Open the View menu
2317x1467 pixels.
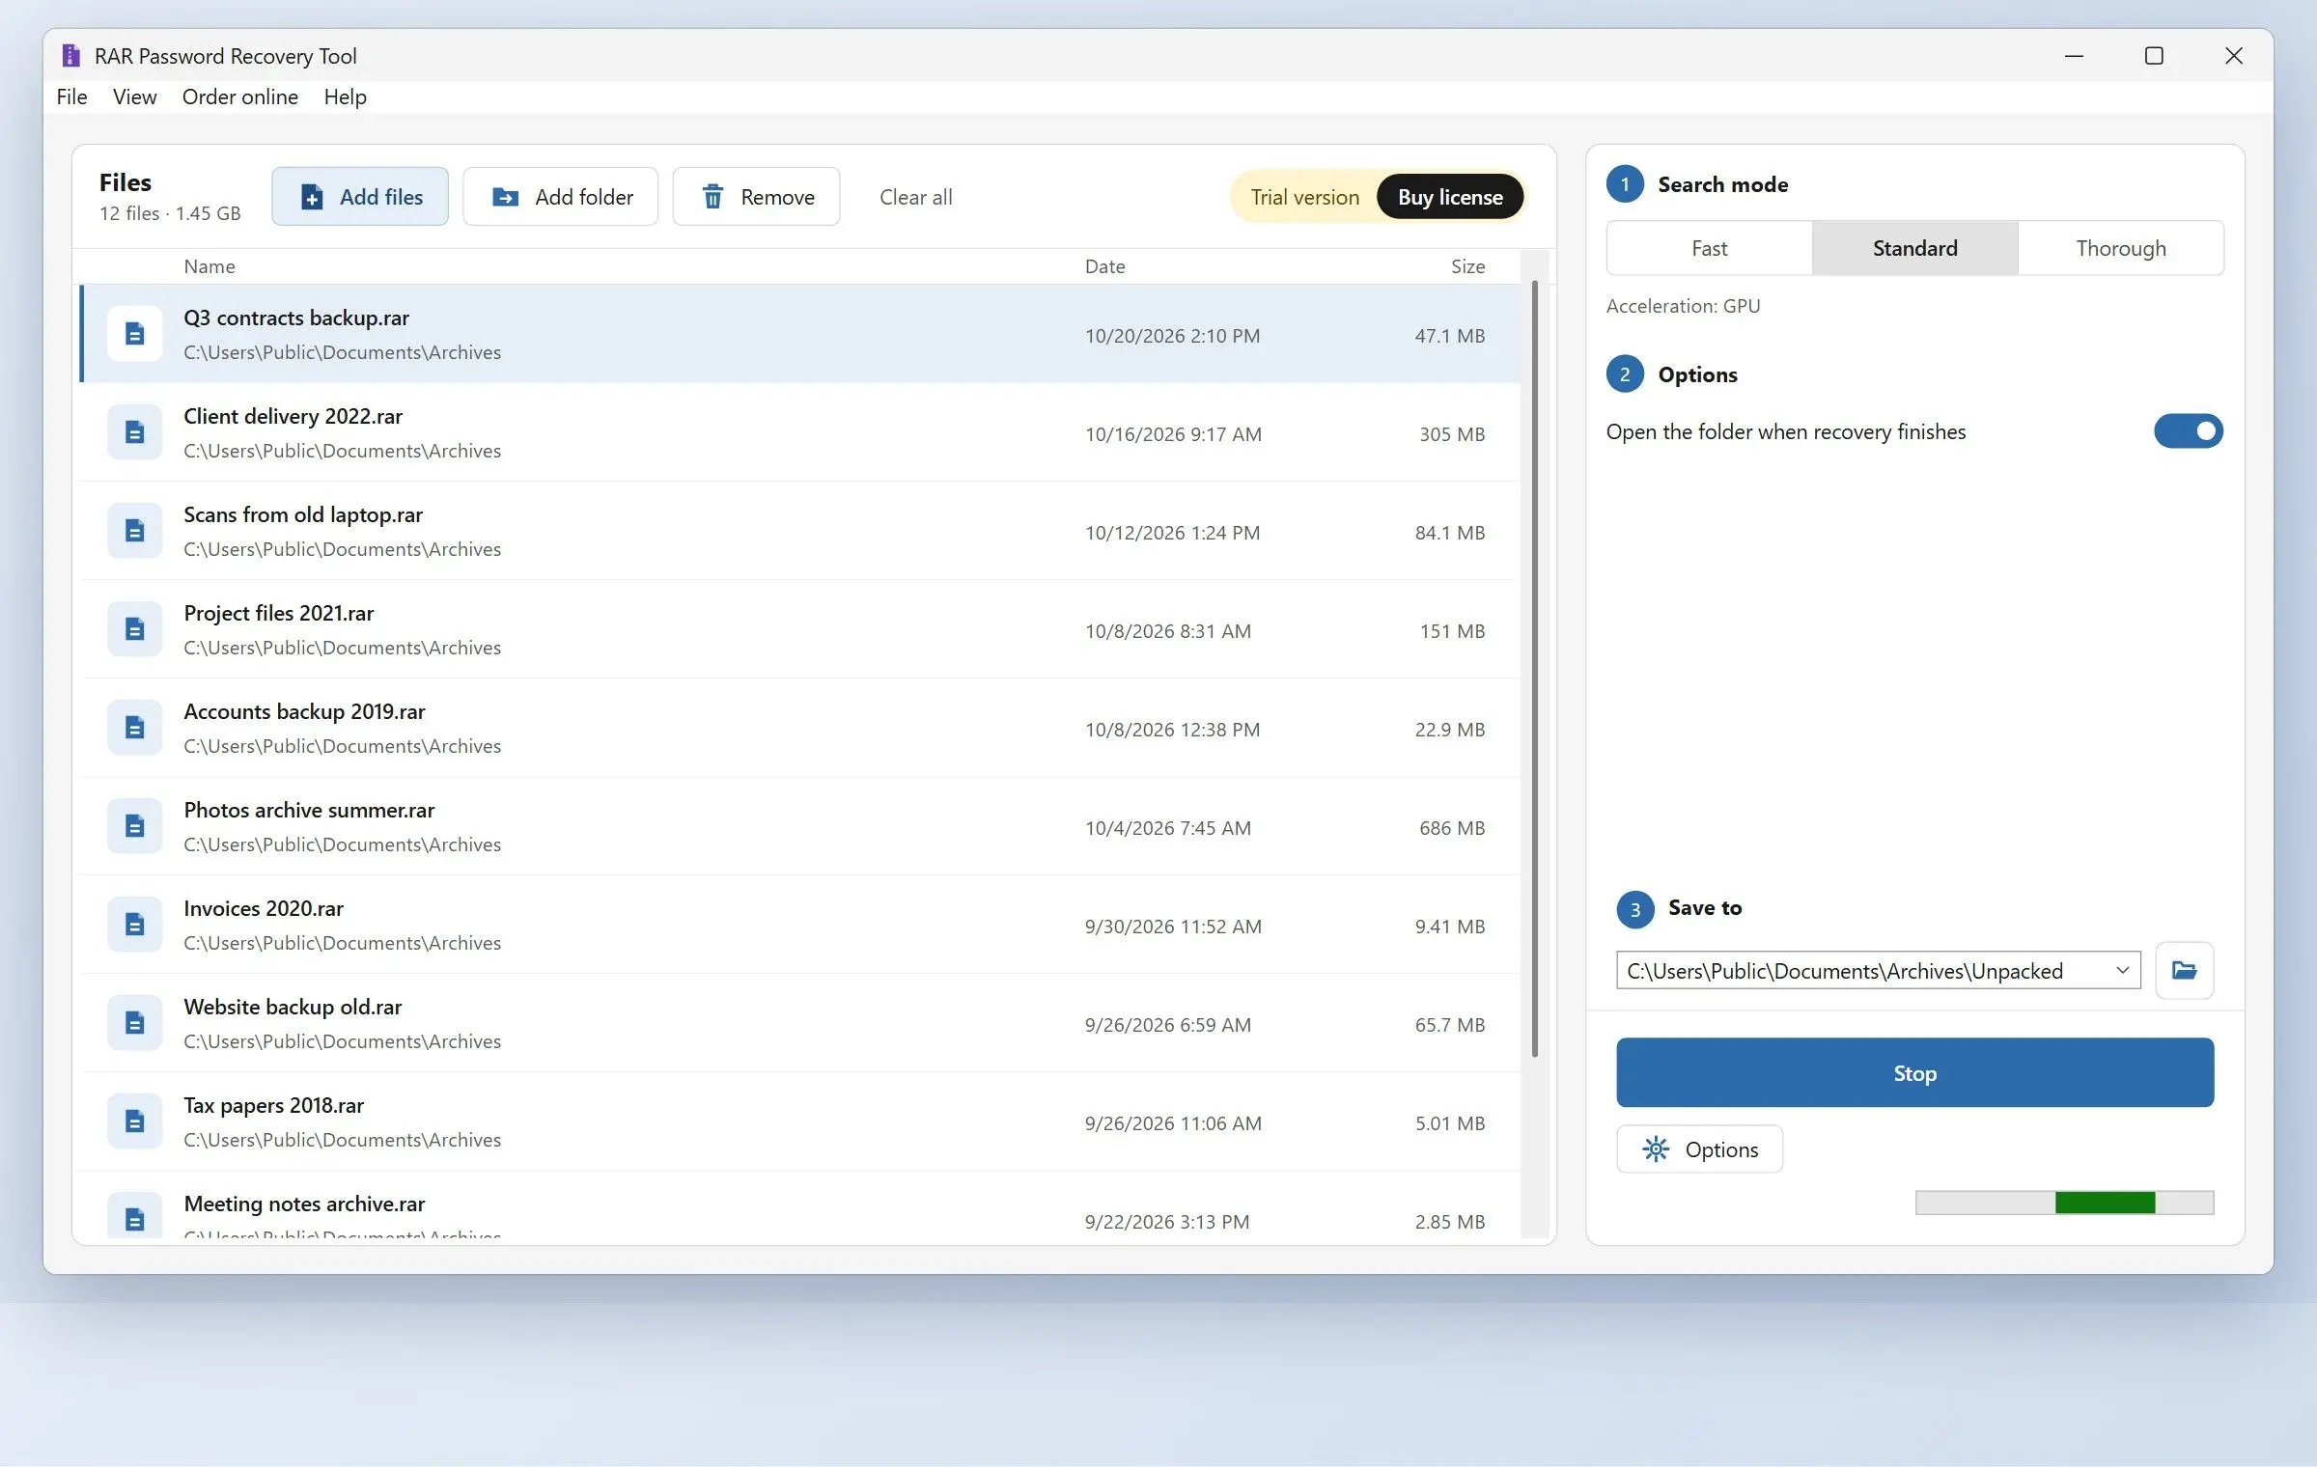[x=134, y=97]
